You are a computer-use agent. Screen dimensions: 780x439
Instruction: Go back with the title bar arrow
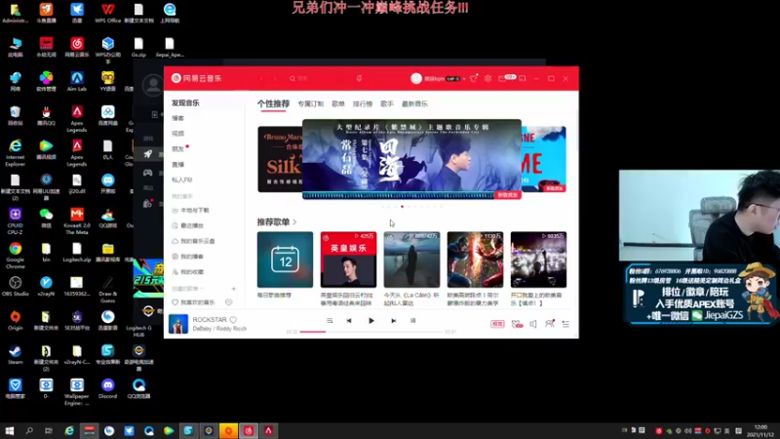261,79
